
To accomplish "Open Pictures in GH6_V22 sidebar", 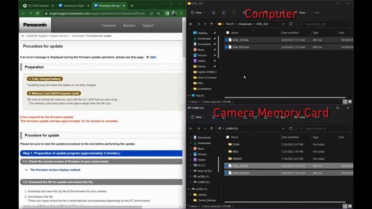I will (202, 55).
